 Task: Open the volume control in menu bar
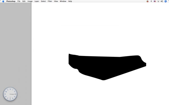[x=162, y=1]
